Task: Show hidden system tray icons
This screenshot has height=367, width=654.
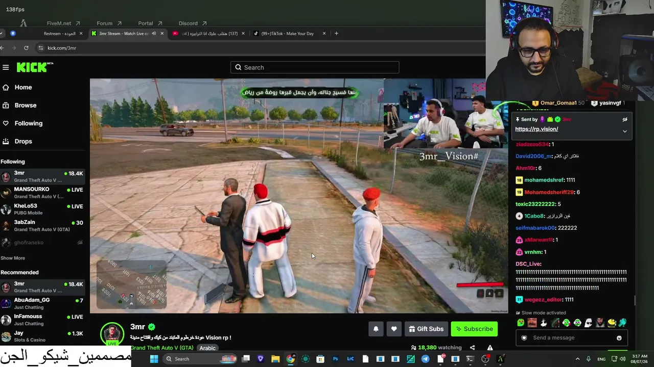Action: pyautogui.click(x=578, y=359)
